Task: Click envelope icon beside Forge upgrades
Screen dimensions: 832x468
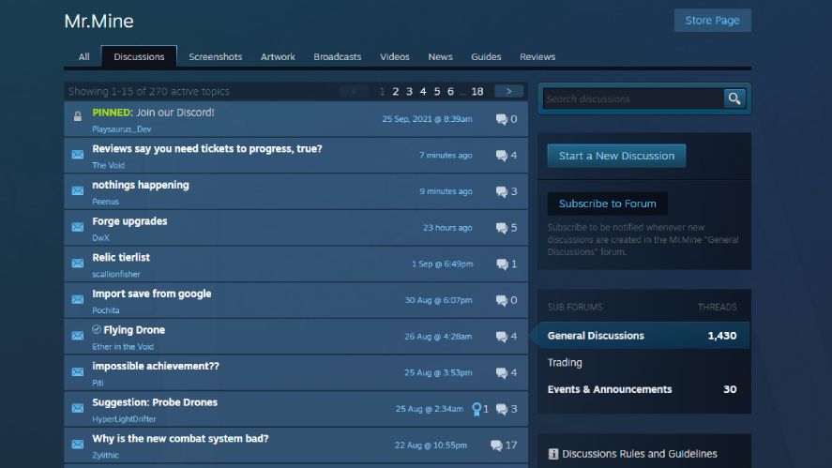Action: [78, 227]
